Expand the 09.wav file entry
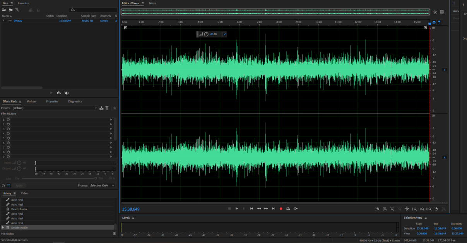Image resolution: width=467 pixels, height=243 pixels. [3, 20]
